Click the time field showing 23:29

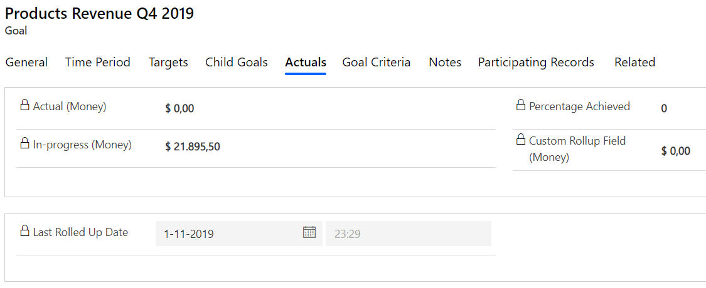408,234
